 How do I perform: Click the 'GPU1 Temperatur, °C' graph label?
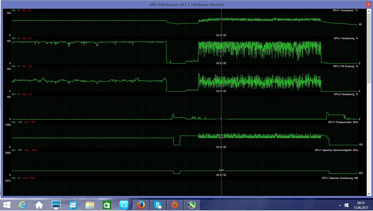coord(345,10)
